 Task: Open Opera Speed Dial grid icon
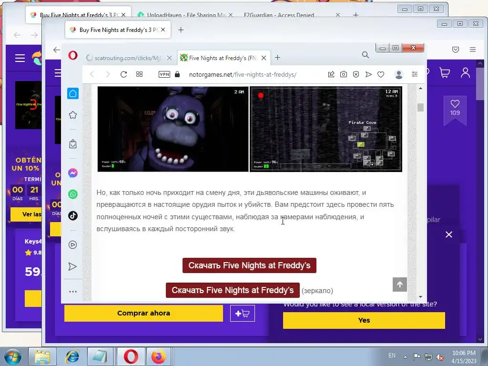140,74
